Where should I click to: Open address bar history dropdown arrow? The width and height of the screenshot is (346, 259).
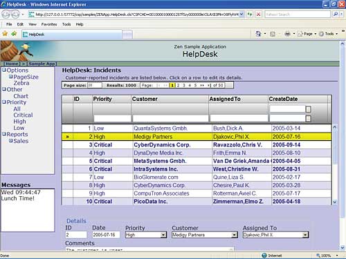pos(242,15)
